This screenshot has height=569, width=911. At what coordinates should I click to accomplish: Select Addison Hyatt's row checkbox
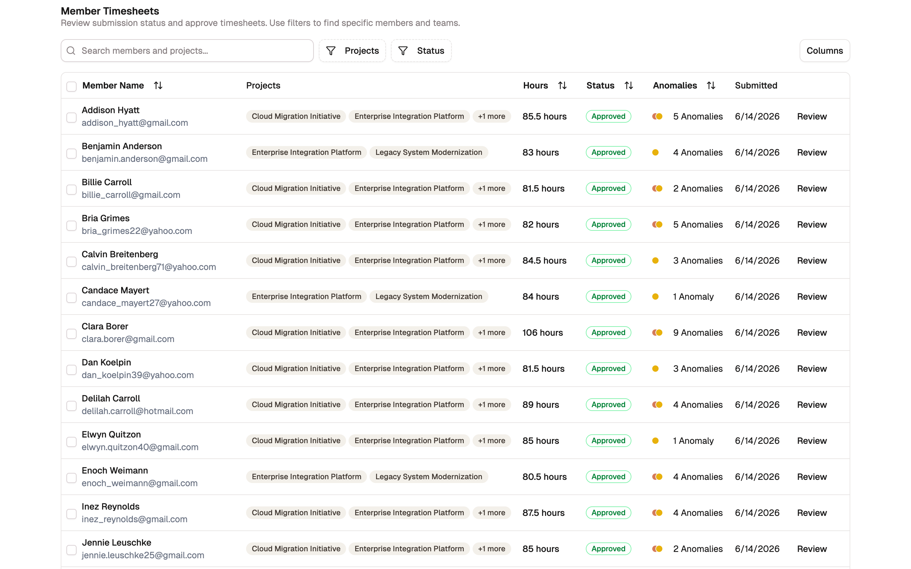coord(71,117)
